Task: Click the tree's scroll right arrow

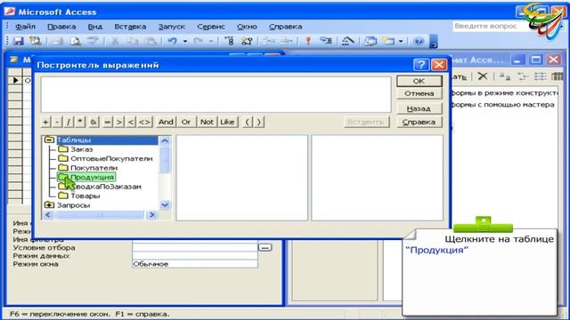Action: pos(152,215)
